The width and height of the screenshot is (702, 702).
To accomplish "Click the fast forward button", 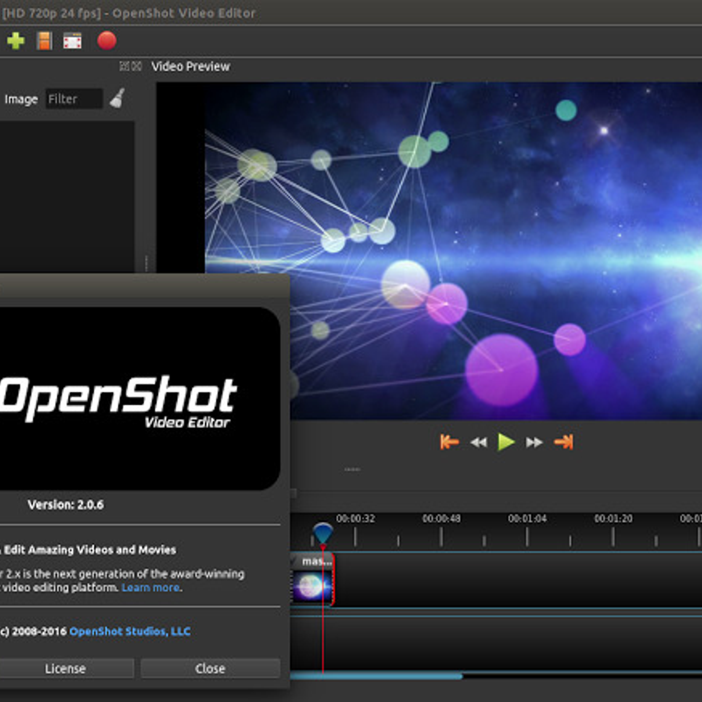I will point(534,442).
